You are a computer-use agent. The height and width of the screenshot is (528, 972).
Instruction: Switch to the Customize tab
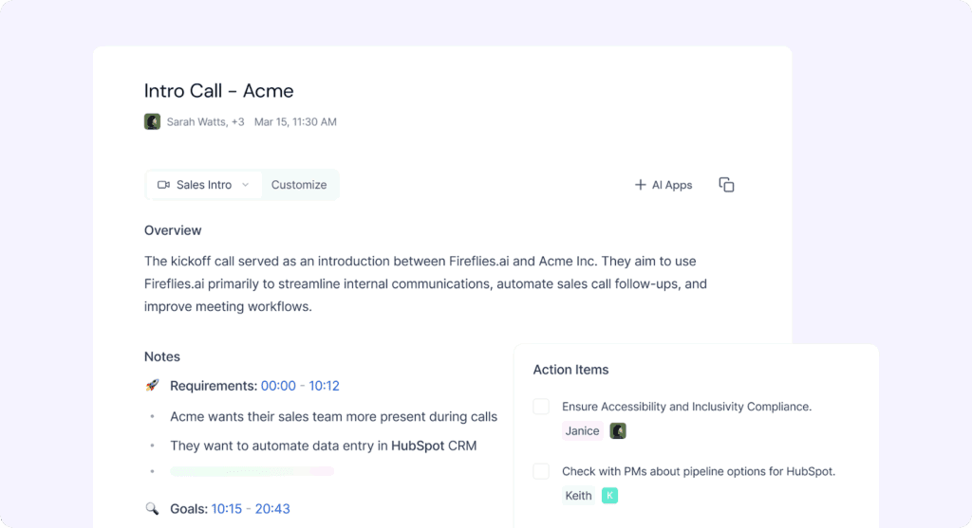299,185
